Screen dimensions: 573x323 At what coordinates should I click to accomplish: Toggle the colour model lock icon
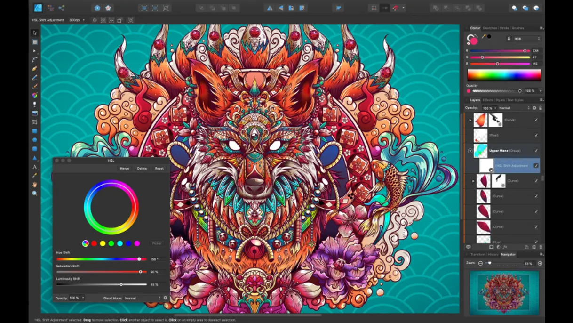click(x=509, y=39)
